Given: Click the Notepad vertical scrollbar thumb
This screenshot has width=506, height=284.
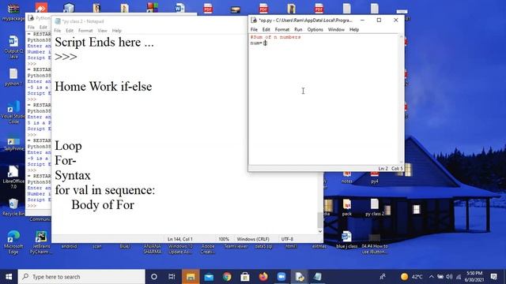Looking at the screenshot, I should pyautogui.click(x=319, y=220).
